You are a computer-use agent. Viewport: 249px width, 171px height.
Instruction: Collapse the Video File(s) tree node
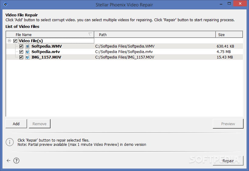(9, 41)
